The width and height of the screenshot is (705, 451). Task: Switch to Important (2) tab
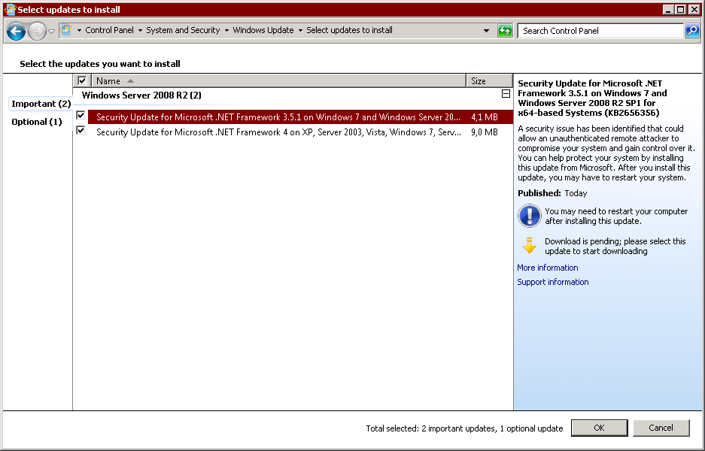pyautogui.click(x=41, y=104)
